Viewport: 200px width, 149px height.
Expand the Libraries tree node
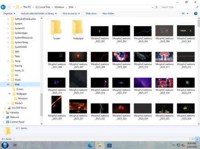3,113
